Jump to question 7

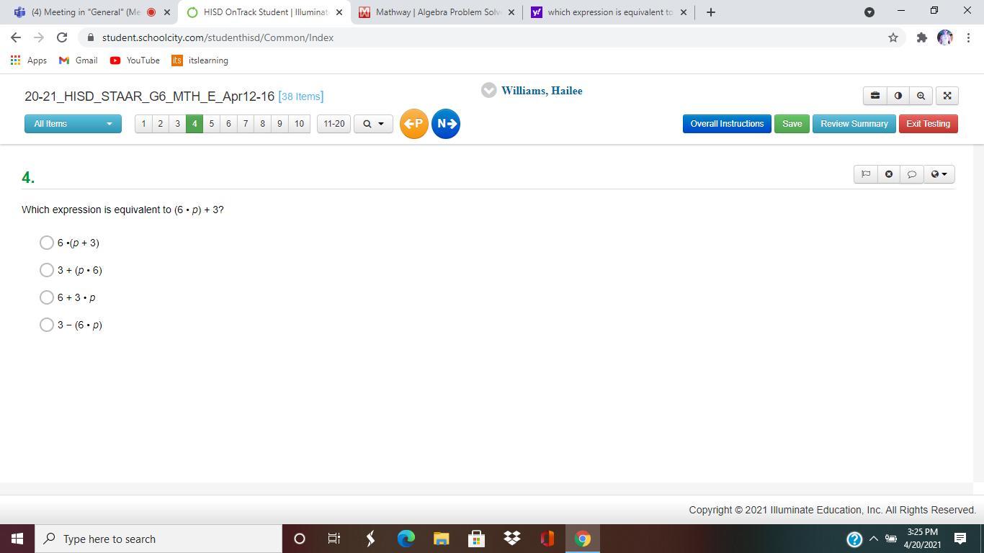246,124
